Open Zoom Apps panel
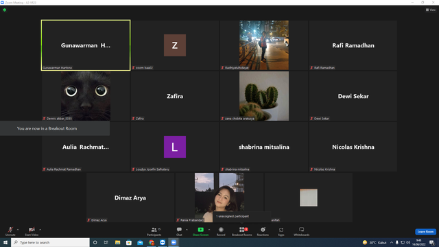The width and height of the screenshot is (439, 247). 281,231
